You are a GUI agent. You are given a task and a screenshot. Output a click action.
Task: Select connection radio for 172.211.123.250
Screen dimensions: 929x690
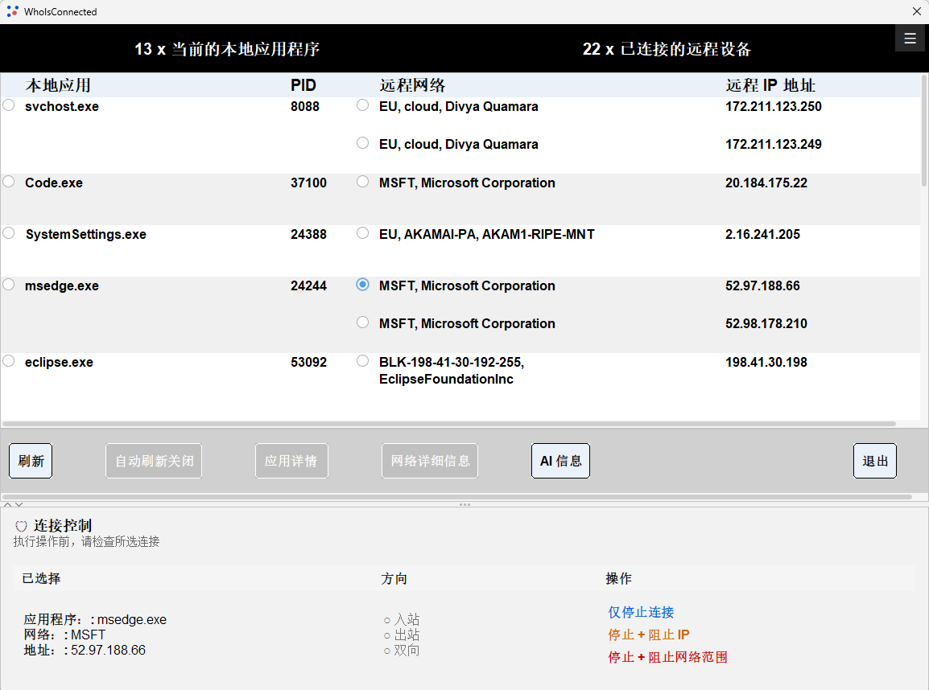pyautogui.click(x=362, y=105)
